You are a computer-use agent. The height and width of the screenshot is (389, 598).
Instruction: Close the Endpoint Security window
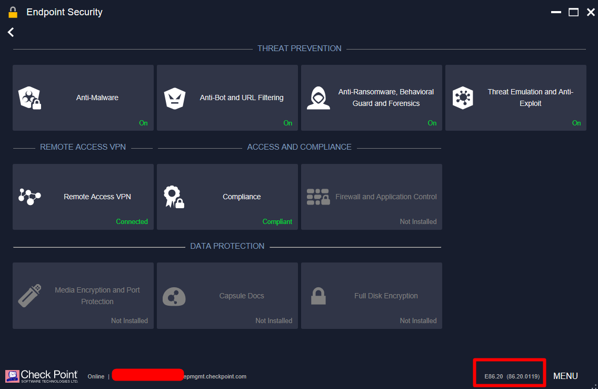point(591,12)
